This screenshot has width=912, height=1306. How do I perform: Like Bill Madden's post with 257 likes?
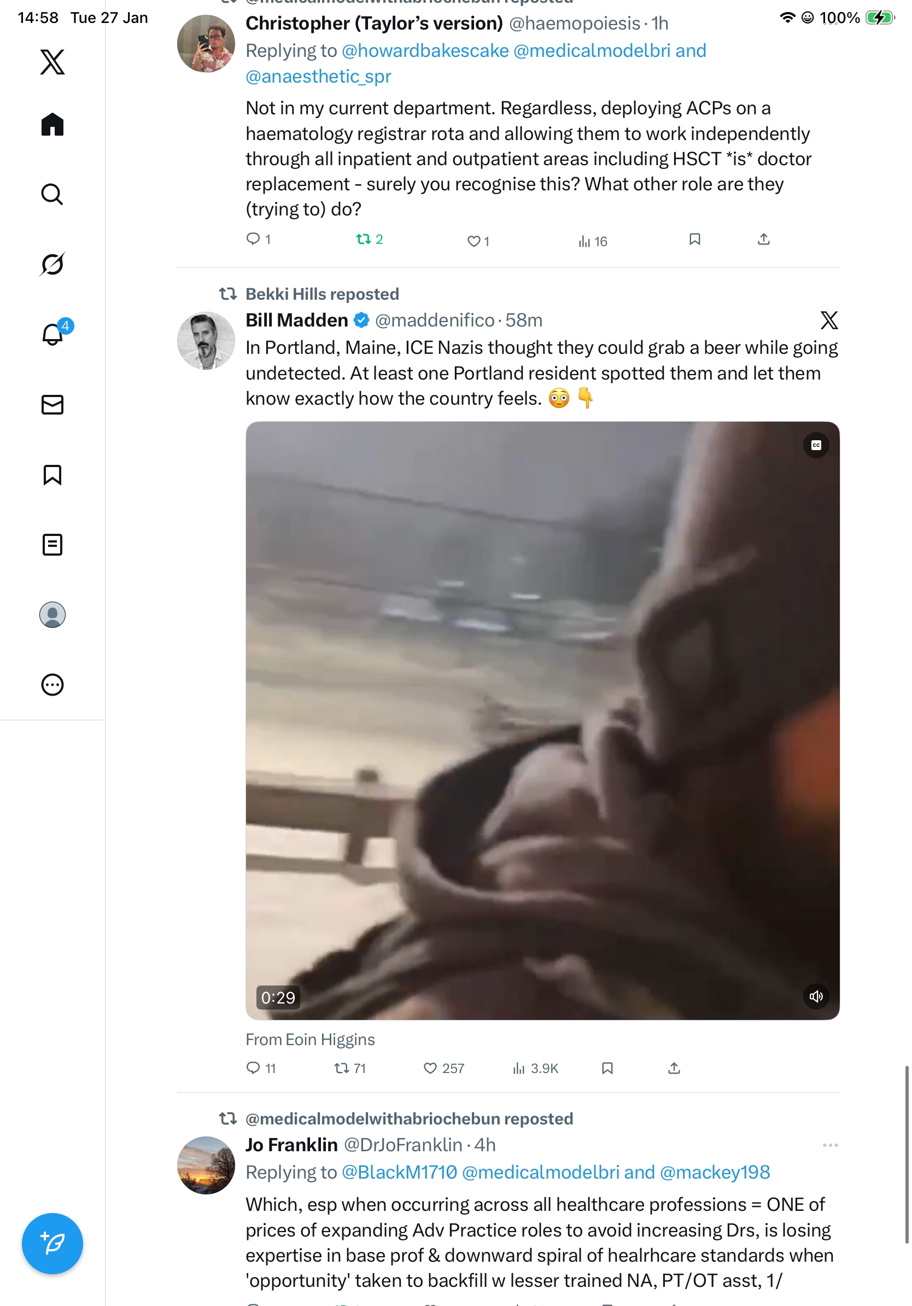pyautogui.click(x=443, y=1068)
